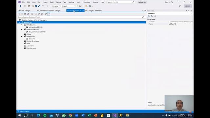Click the Pending Changes Filter icon
This screenshot has width=210, height=118.
point(32,14)
